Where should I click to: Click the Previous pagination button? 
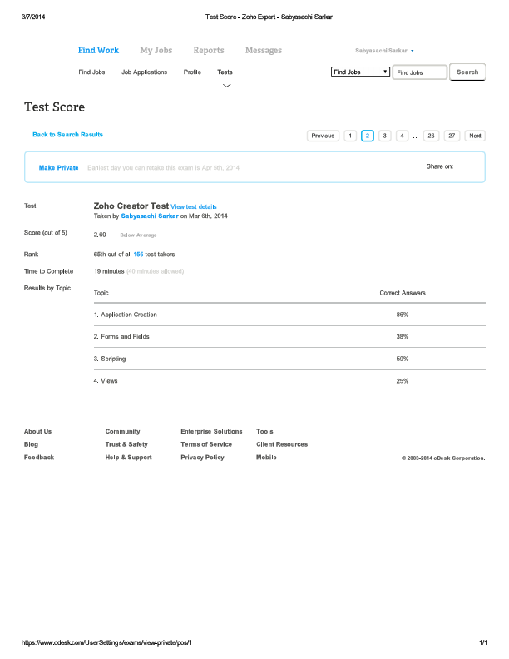click(323, 136)
